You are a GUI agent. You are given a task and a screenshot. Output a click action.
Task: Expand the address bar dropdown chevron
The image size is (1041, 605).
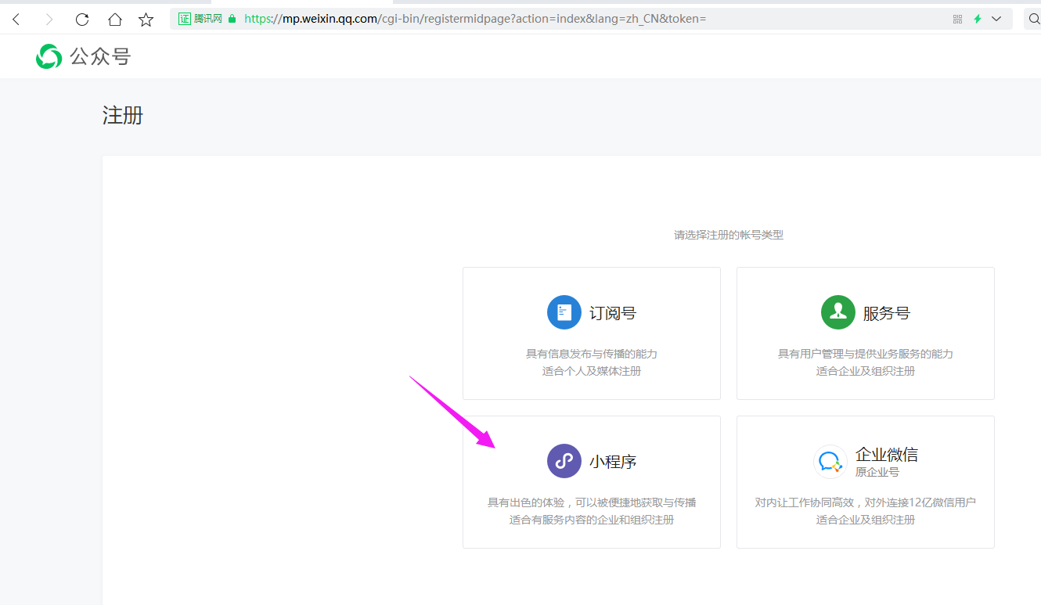[x=996, y=19]
